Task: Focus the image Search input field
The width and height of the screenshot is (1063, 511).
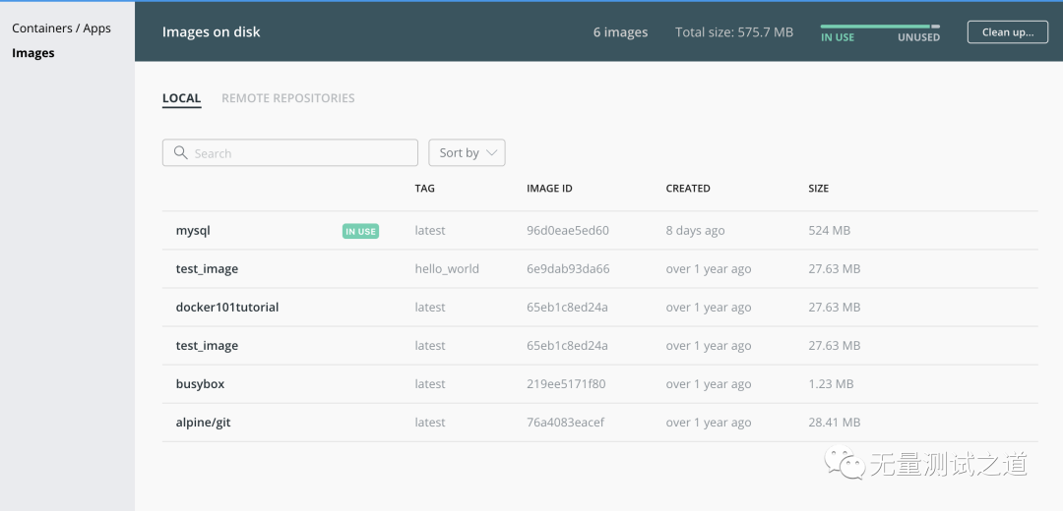Action: click(290, 153)
